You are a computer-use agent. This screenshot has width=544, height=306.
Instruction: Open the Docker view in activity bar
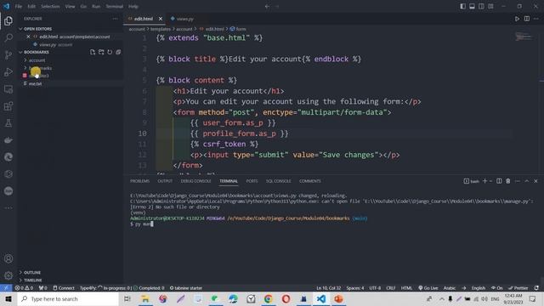[8, 140]
